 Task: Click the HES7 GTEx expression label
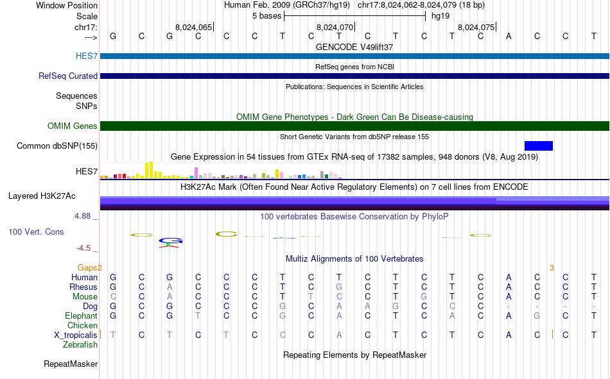87,171
